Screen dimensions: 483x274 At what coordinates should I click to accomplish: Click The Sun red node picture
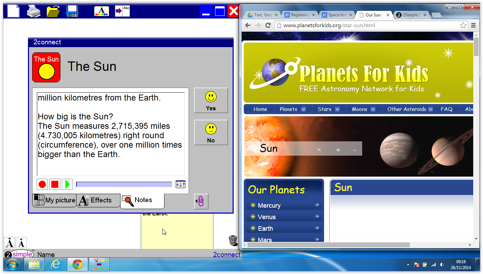(46, 67)
